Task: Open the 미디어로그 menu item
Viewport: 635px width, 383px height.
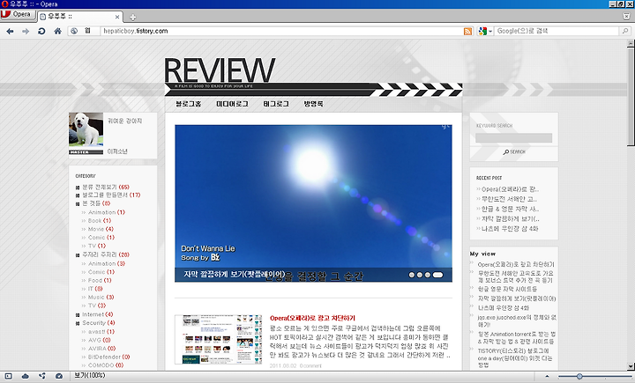Action: click(232, 104)
